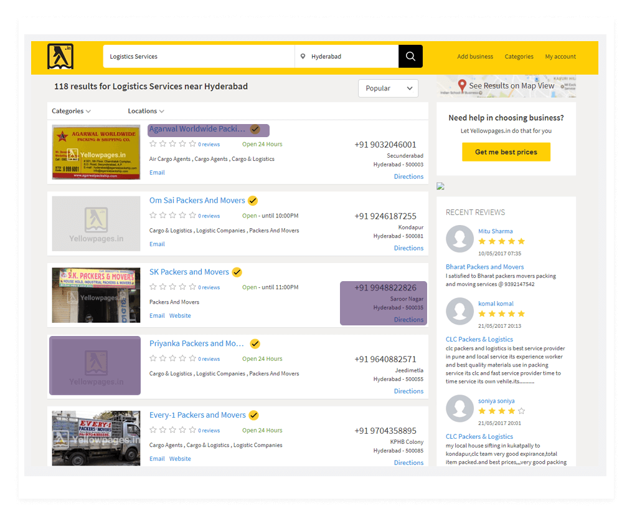Open Om Sai Packers placeholder thumbnail

pyautogui.click(x=96, y=224)
